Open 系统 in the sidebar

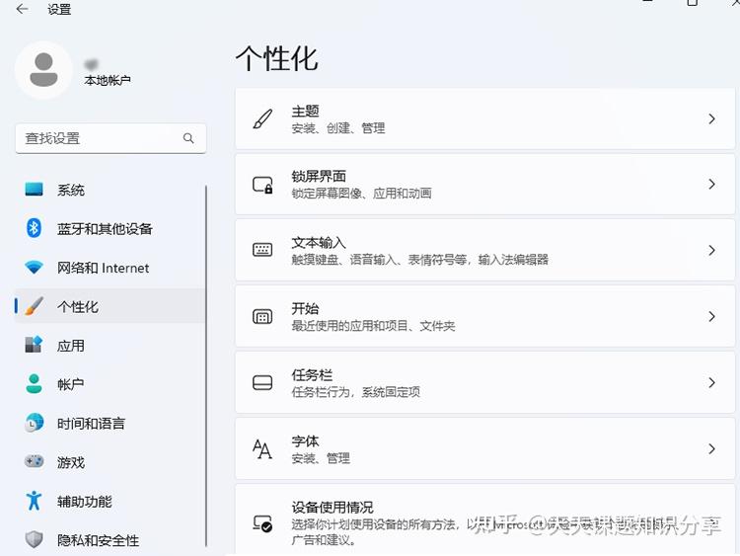(x=110, y=190)
